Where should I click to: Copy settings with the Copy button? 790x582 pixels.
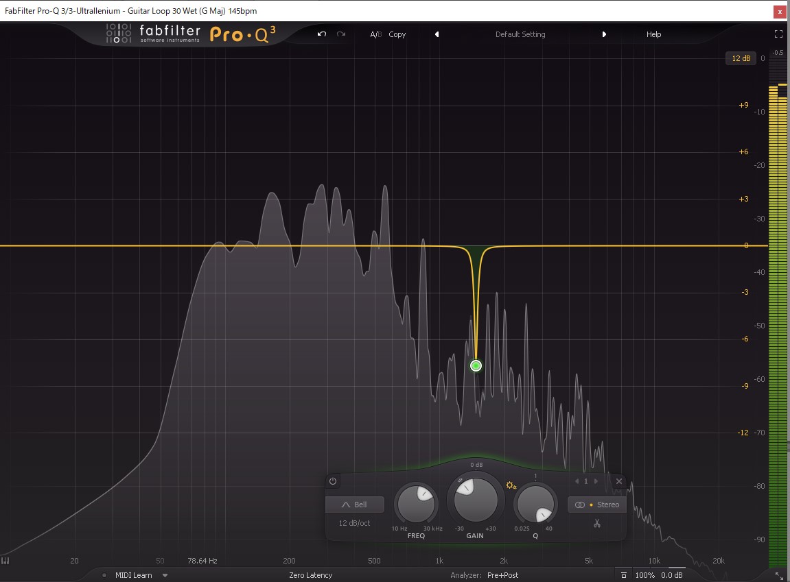[397, 34]
